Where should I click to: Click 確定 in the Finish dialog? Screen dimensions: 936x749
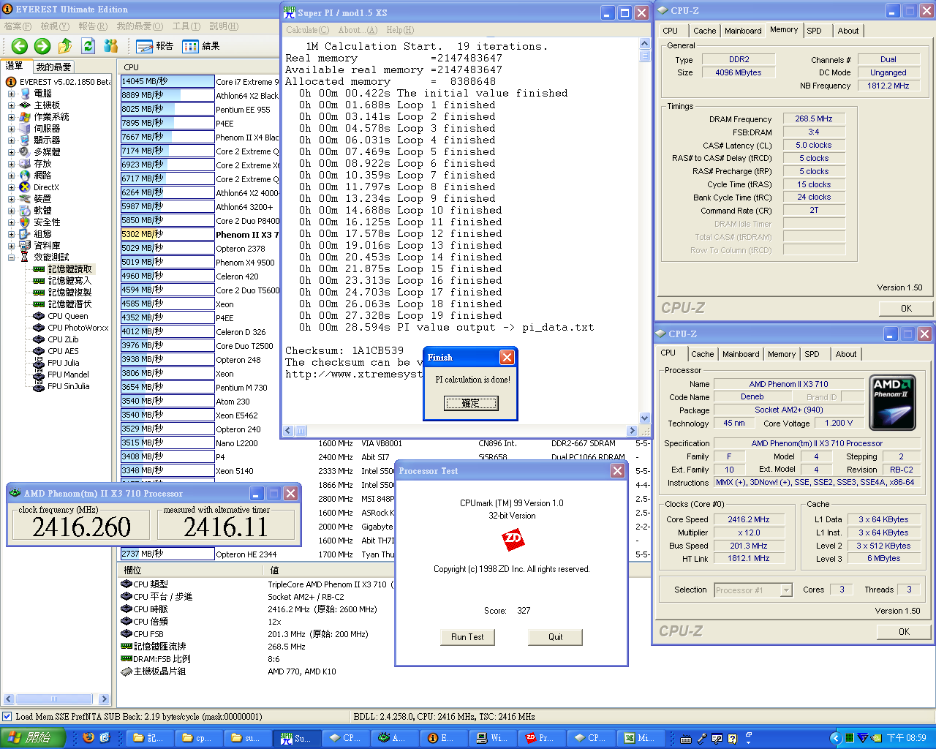470,403
